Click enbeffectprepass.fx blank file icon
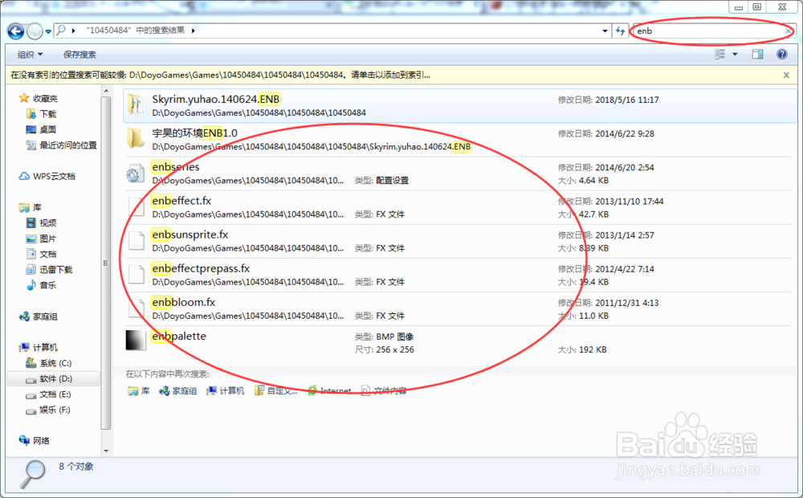Viewport: 803px width, 498px height. (136, 275)
